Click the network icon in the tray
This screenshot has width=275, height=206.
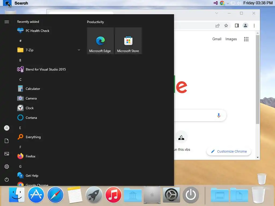(x=233, y=3)
